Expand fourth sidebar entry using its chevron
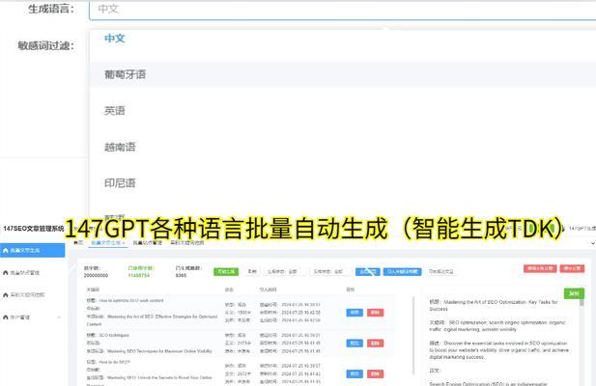The image size is (596, 386). [59, 317]
